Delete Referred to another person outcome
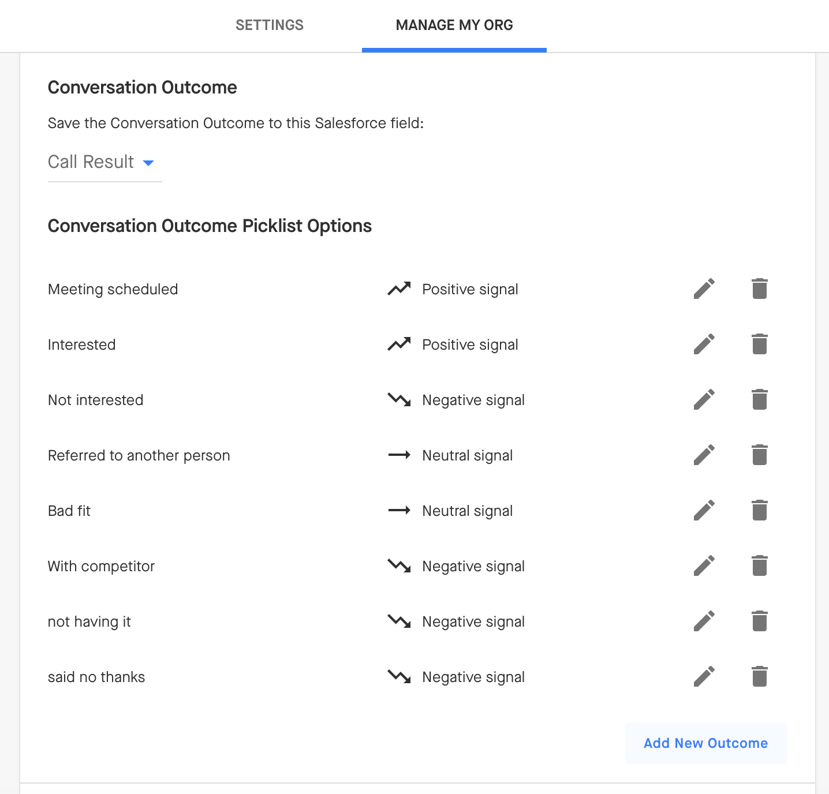The width and height of the screenshot is (829, 794). click(760, 455)
